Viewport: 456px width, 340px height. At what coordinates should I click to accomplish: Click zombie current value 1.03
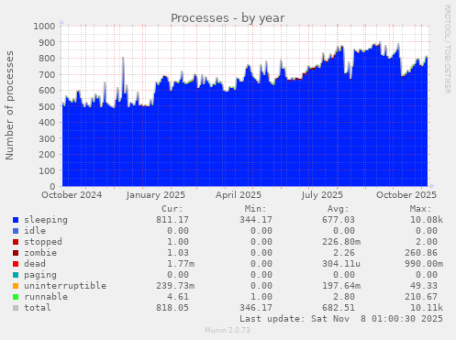click(178, 253)
